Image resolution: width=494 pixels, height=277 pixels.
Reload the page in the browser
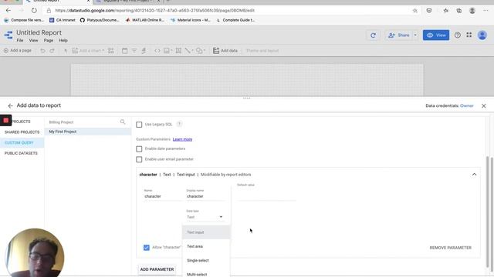[x=34, y=10]
